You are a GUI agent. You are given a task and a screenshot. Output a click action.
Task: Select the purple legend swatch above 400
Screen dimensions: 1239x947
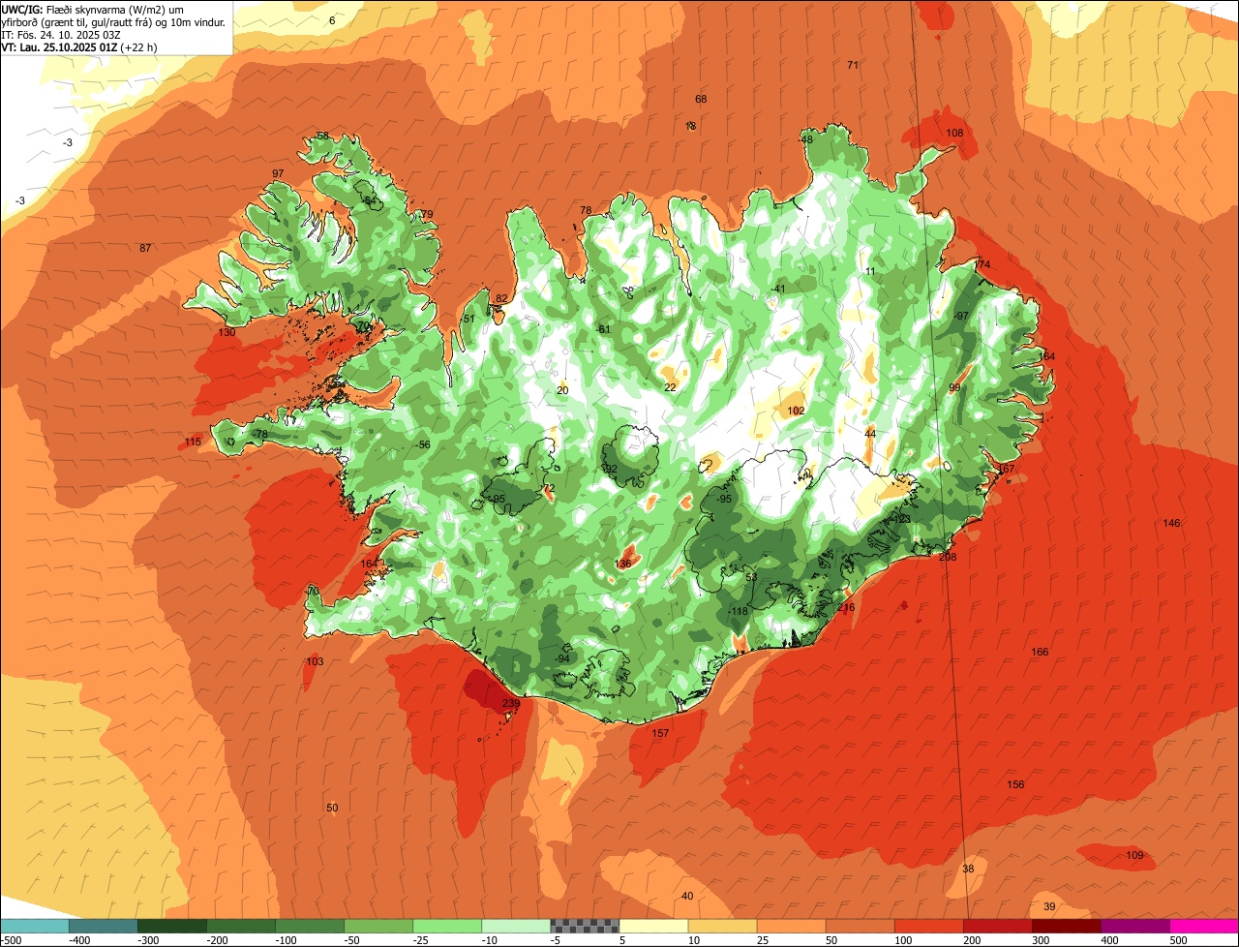click(x=1134, y=926)
